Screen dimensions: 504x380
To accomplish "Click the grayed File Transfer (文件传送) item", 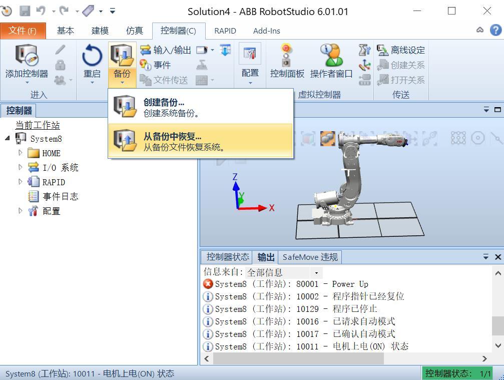I will point(164,80).
